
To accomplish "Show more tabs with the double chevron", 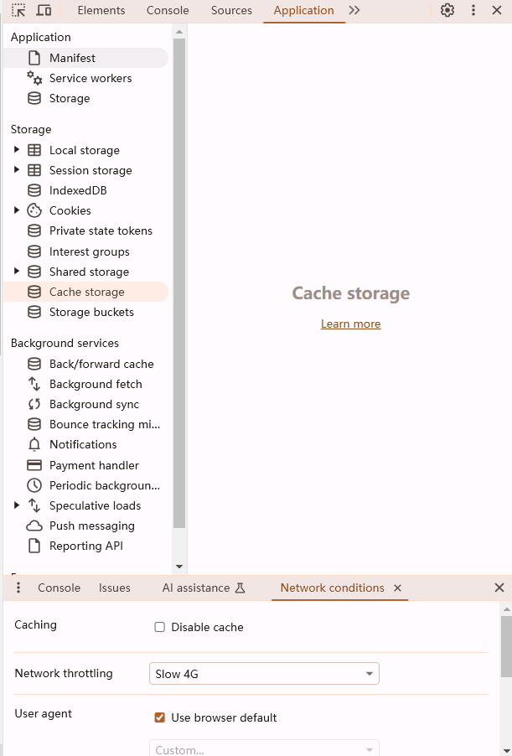I will [354, 10].
